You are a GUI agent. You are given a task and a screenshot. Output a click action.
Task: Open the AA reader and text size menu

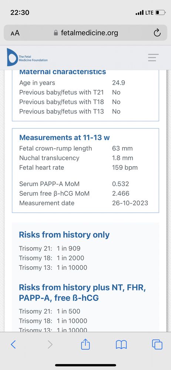[15, 33]
